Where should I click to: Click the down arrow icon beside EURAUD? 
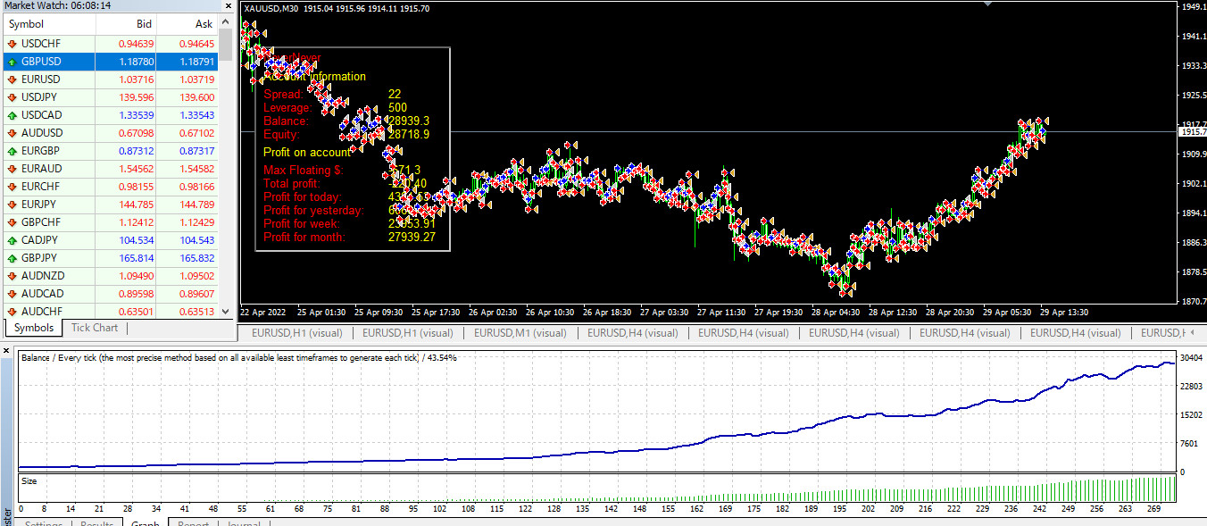coord(12,169)
